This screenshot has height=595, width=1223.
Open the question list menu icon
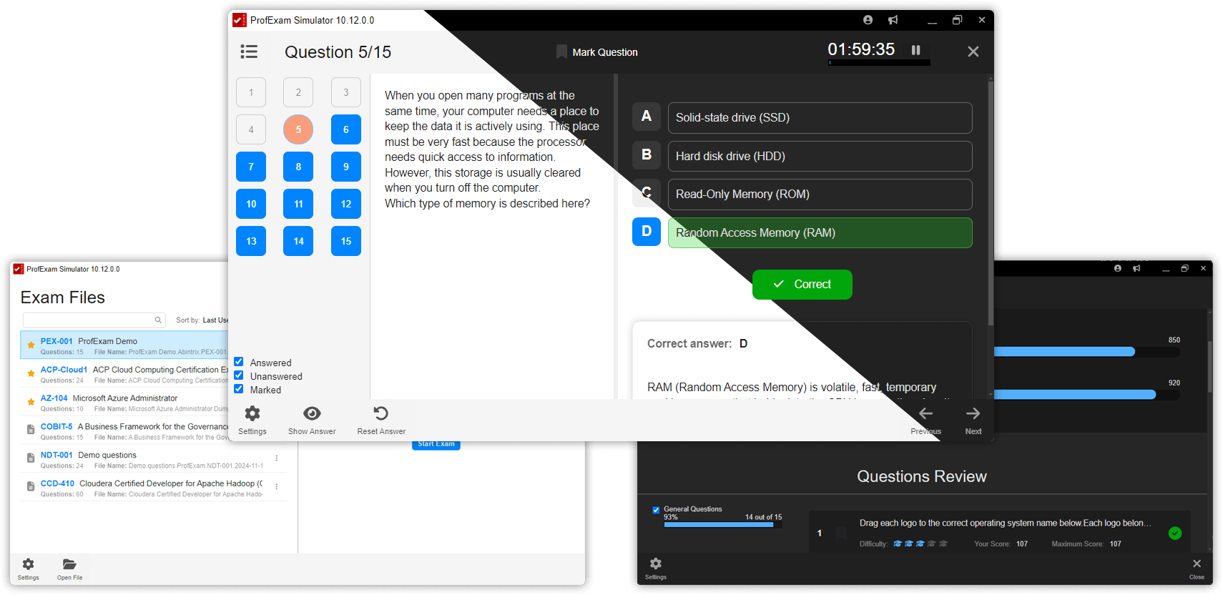point(249,51)
